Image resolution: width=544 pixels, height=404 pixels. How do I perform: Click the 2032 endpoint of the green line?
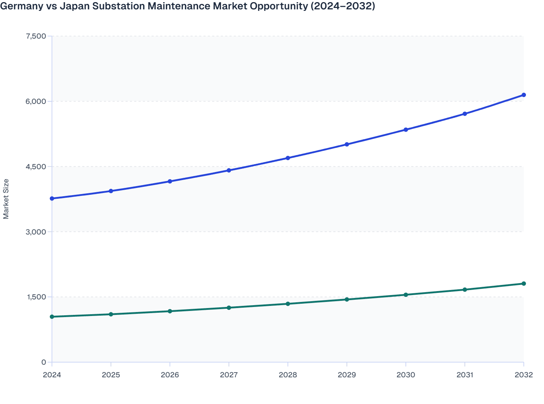tap(523, 284)
